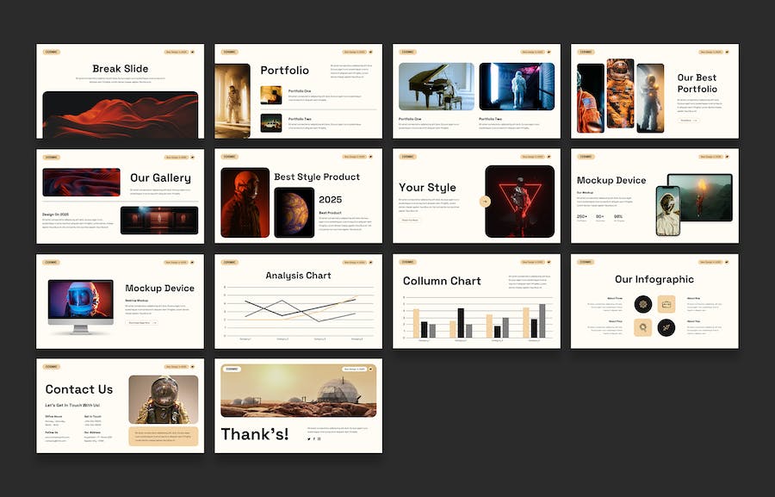Select the Break Slide thumbnail
Screen dimensions: 775x497
(x=120, y=91)
